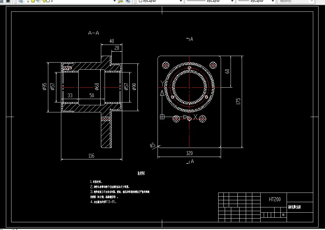Select the title block cell reading 10
The height and width of the screenshot is (230, 325).
pyautogui.click(x=283, y=215)
